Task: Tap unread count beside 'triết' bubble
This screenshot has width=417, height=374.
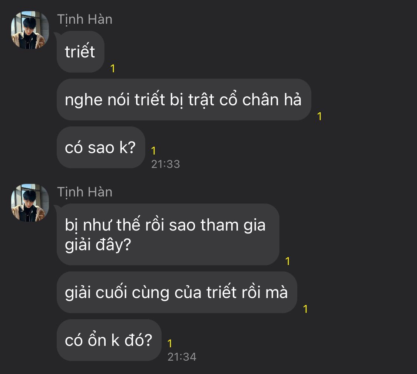Action: 113,69
